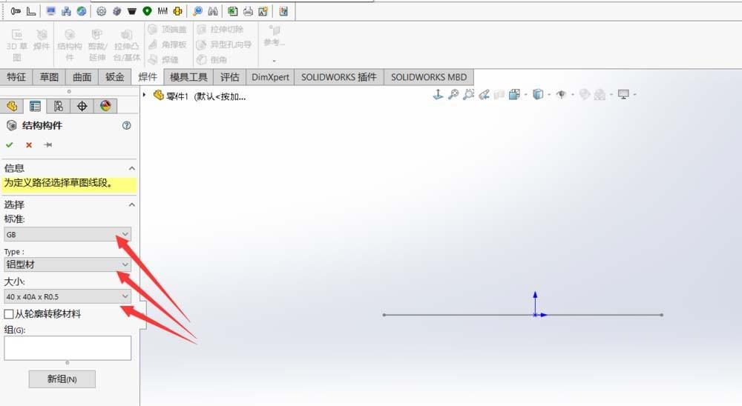Click inside the 组(G) list box
Screen dimensions: 742x406
pos(68,348)
